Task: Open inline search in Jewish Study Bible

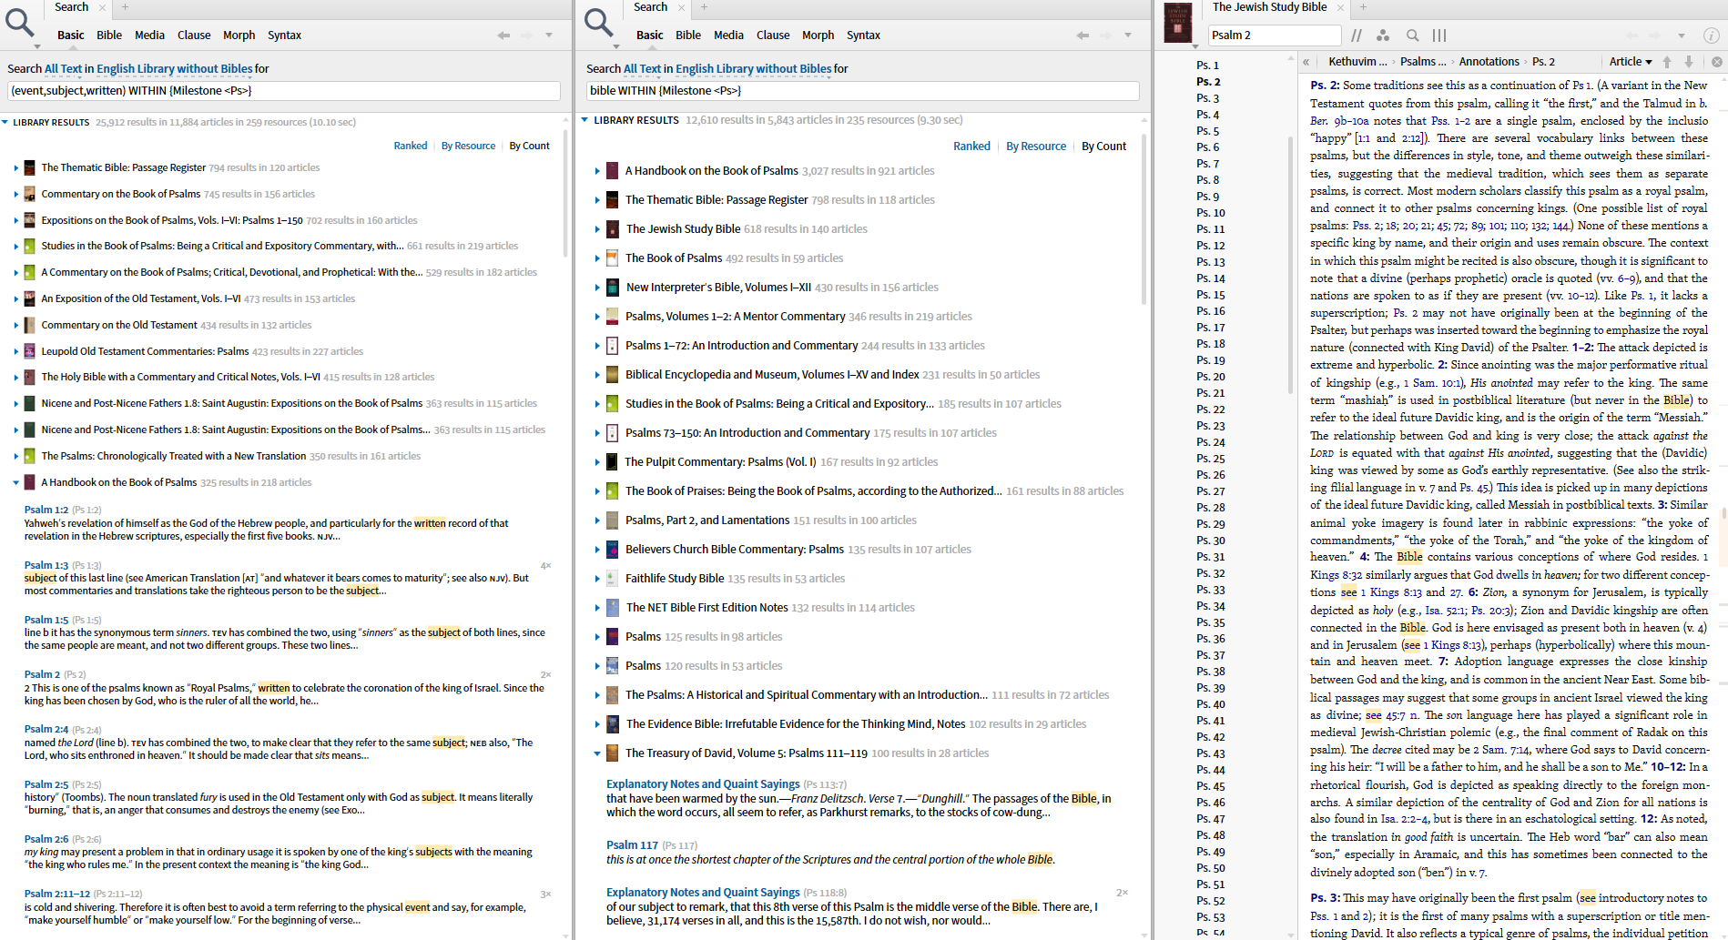Action: tap(1412, 35)
